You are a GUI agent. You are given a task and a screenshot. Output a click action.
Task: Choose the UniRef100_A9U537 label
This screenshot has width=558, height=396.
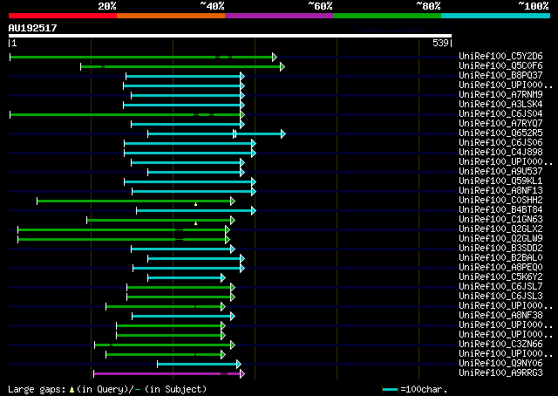click(x=500, y=172)
